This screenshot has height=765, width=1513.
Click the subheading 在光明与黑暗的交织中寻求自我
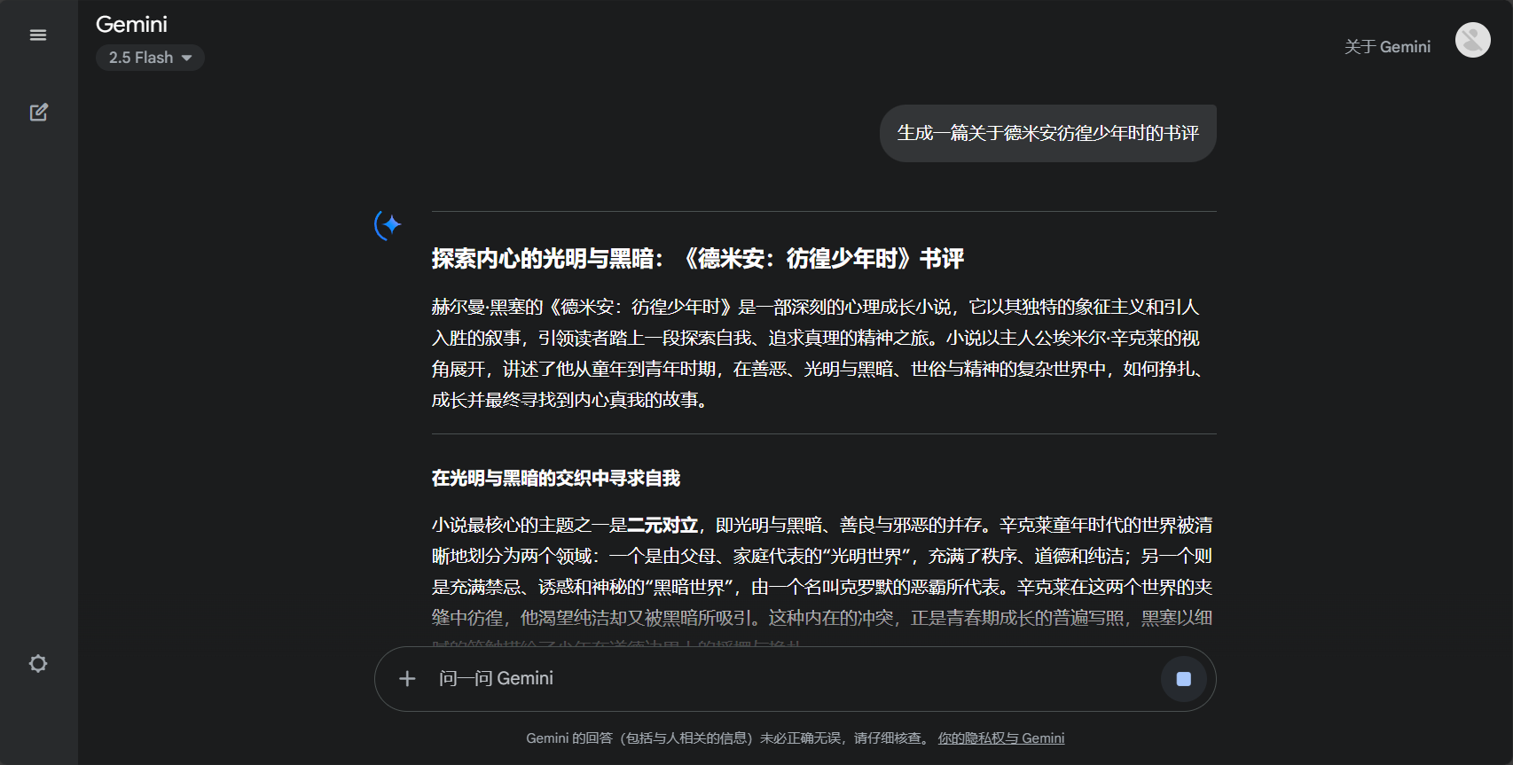(555, 479)
